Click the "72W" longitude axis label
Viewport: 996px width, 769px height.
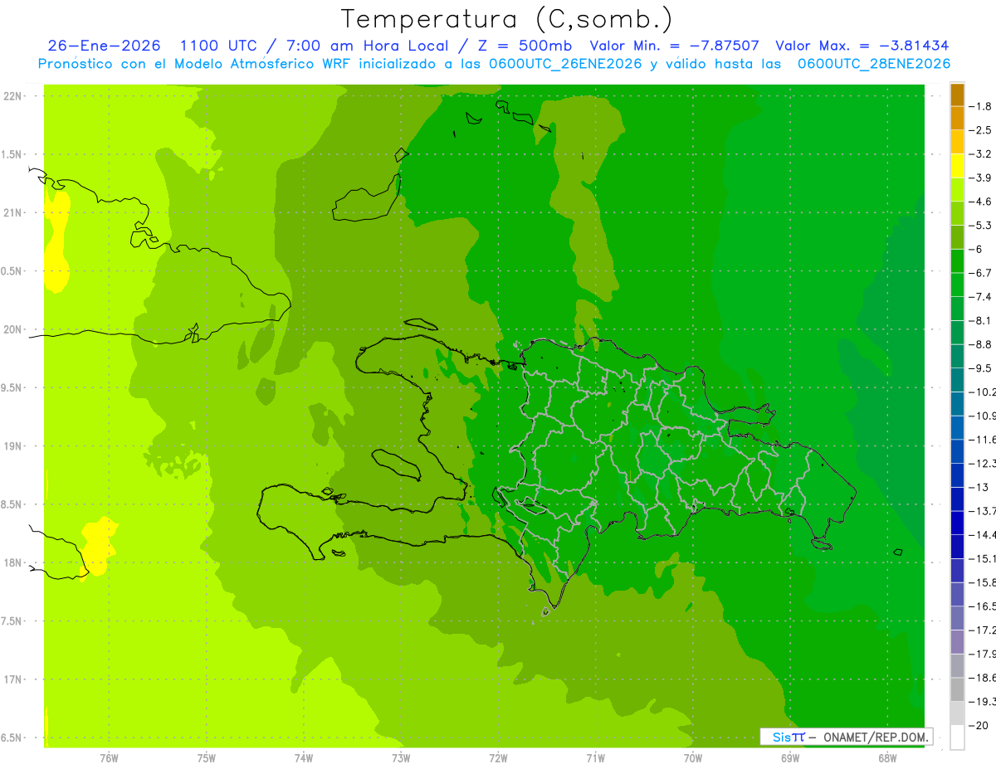click(x=498, y=758)
